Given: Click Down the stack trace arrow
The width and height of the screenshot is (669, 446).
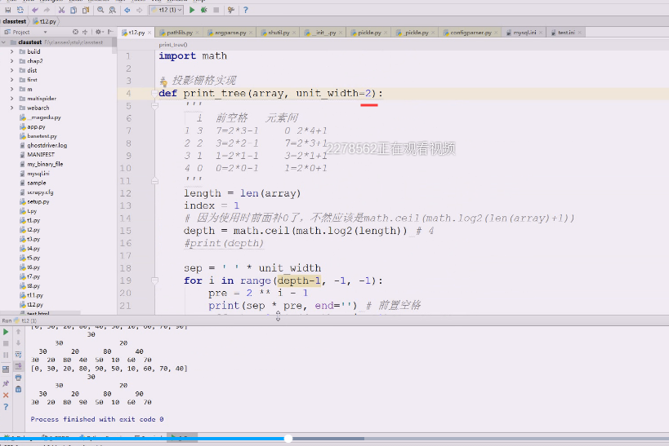Looking at the screenshot, I should point(18,343).
